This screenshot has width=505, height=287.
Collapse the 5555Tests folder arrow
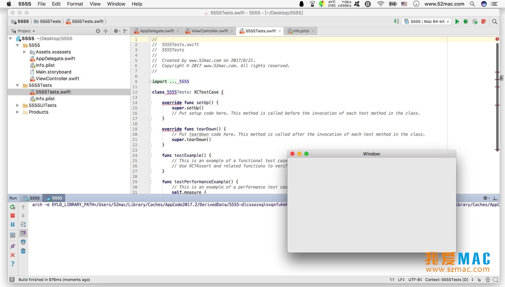click(18, 85)
